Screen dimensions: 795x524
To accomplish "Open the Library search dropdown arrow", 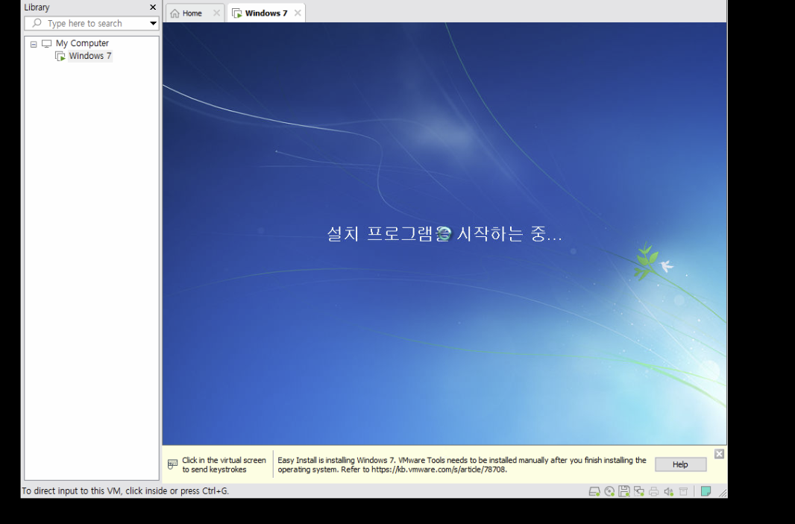I will [153, 23].
